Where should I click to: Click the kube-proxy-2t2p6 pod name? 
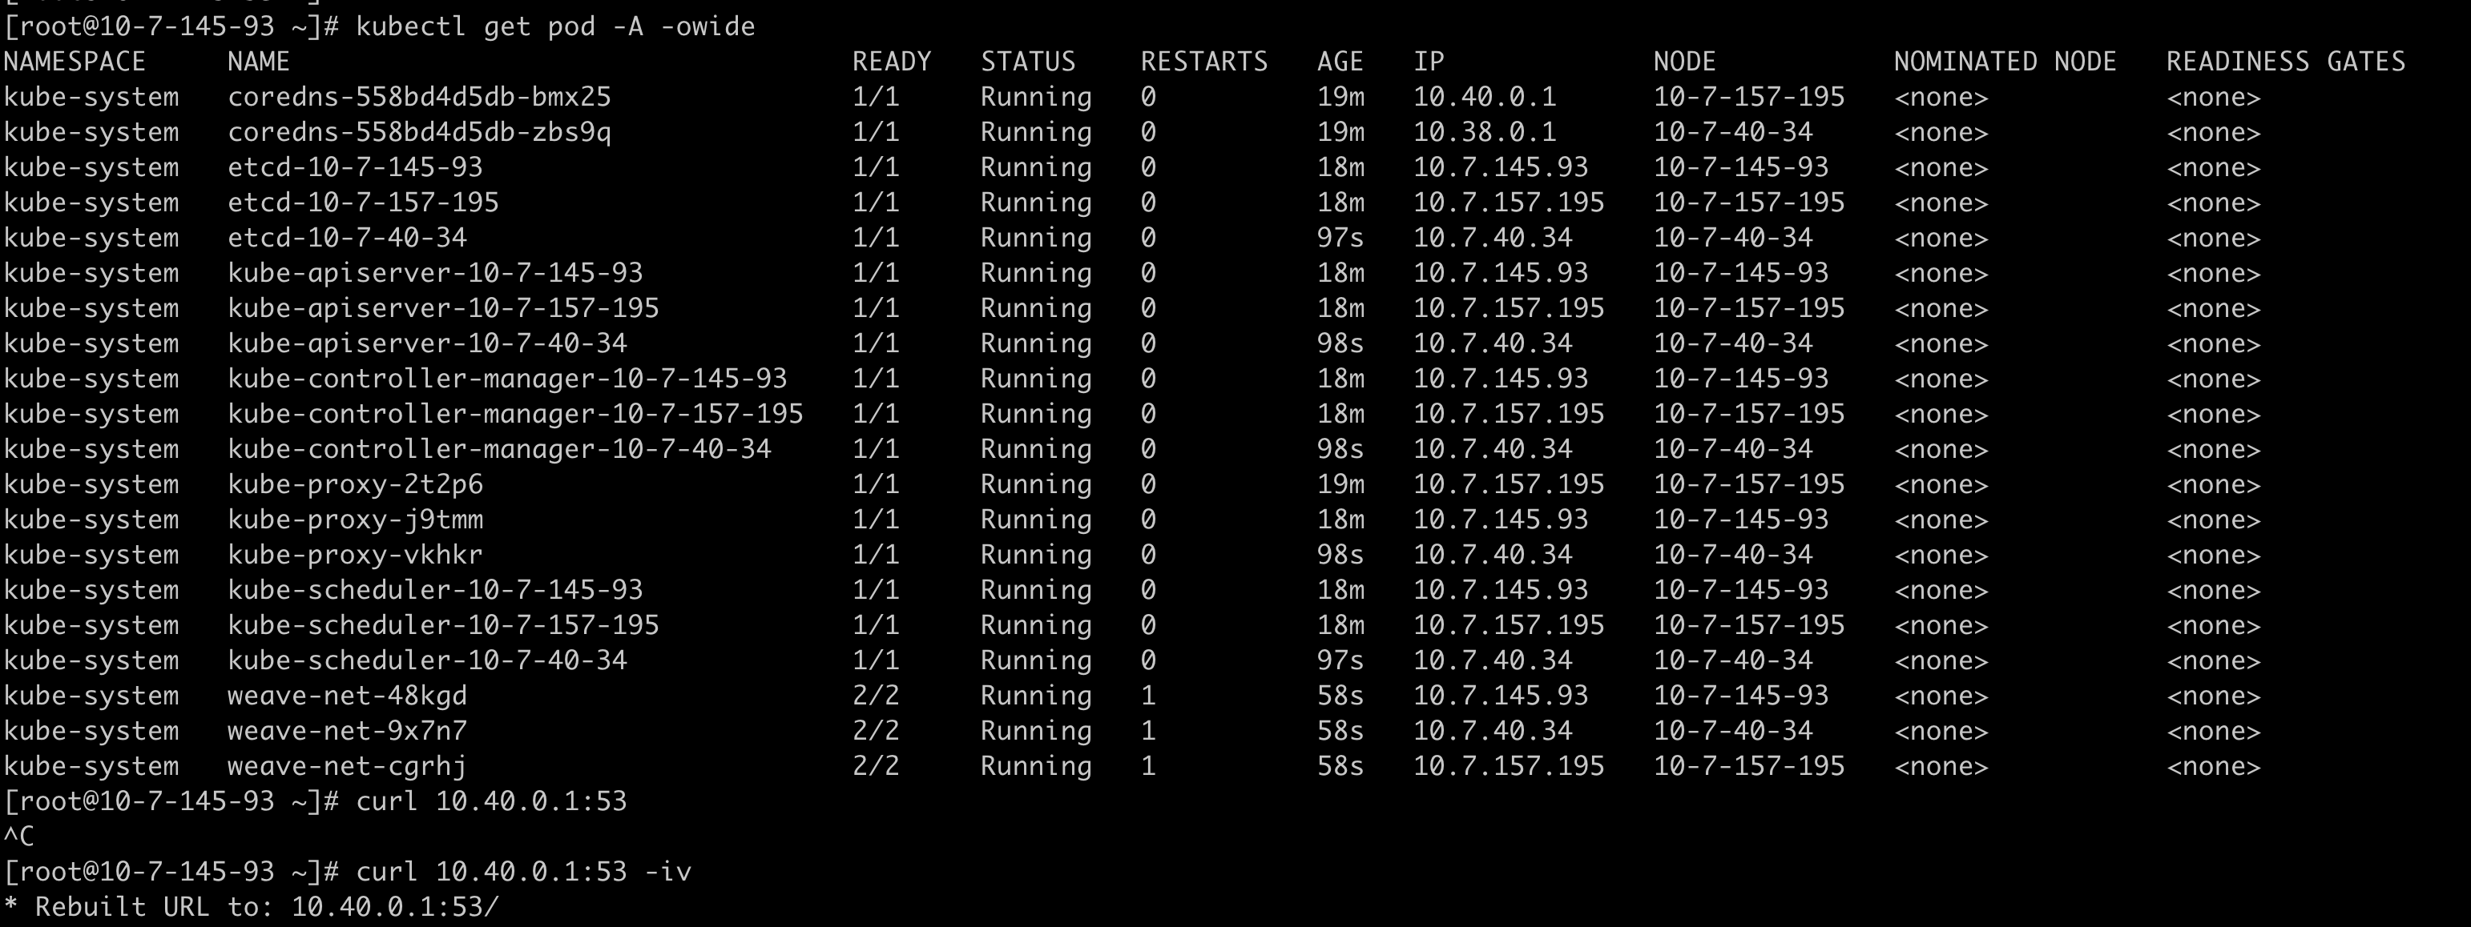coord(355,484)
